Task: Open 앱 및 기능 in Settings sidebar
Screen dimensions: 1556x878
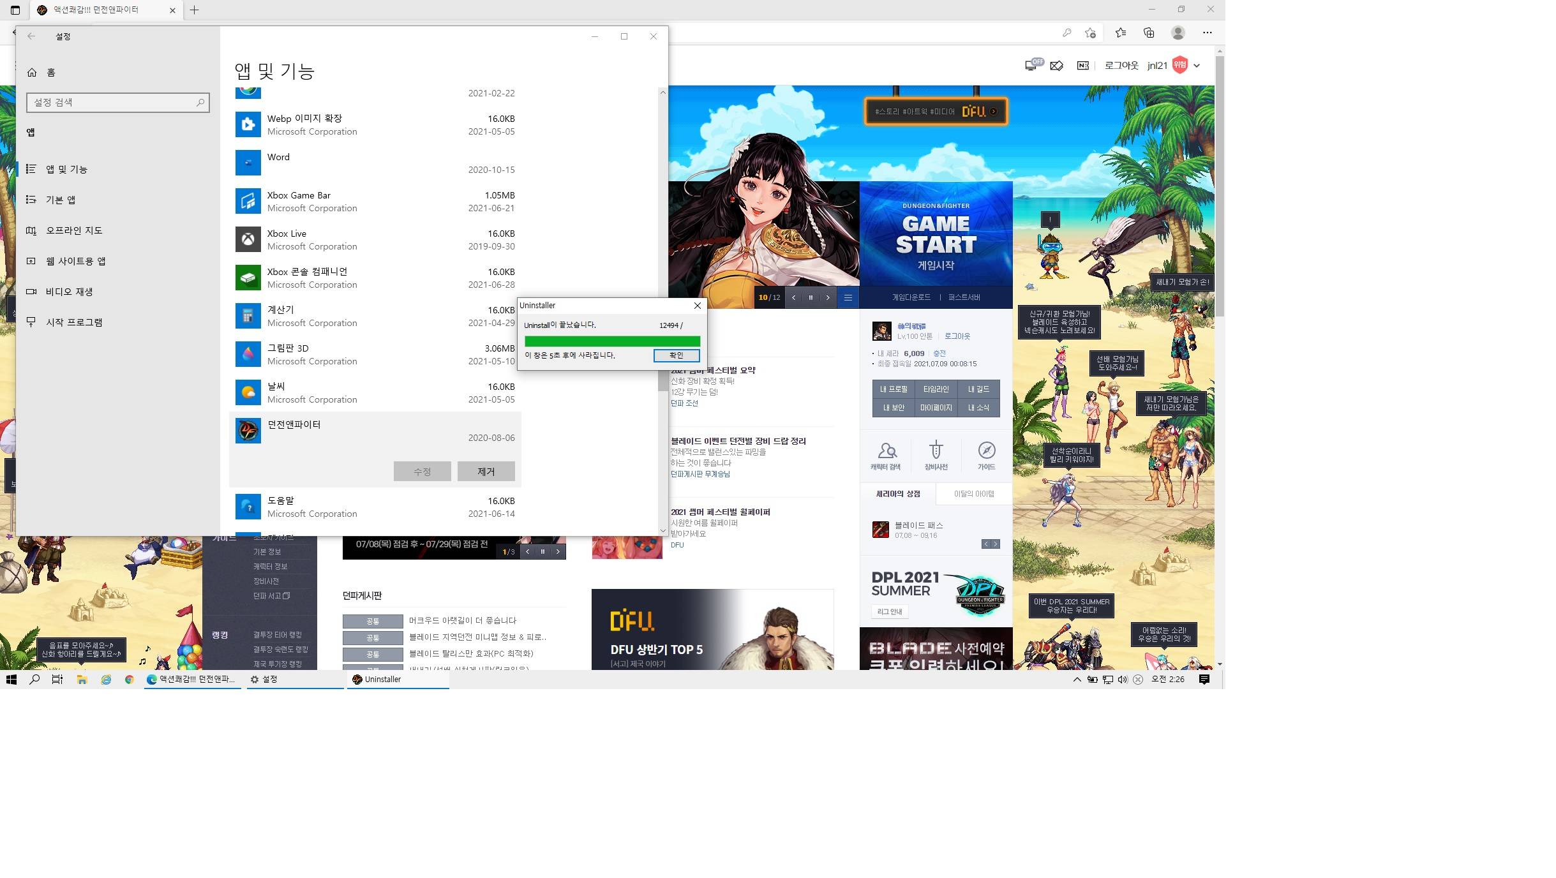Action: [x=118, y=169]
